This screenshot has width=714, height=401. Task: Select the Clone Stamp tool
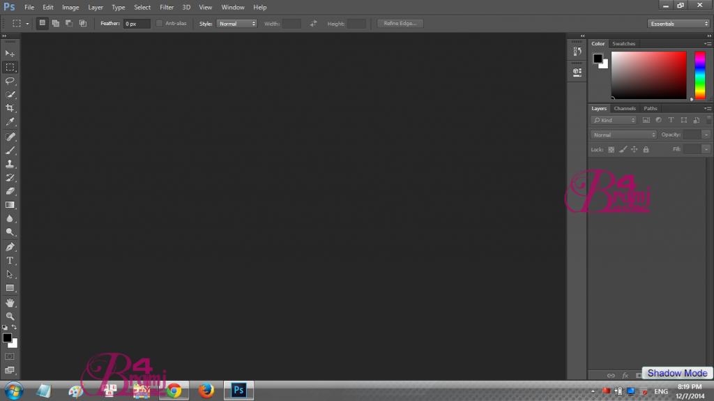[x=10, y=164]
